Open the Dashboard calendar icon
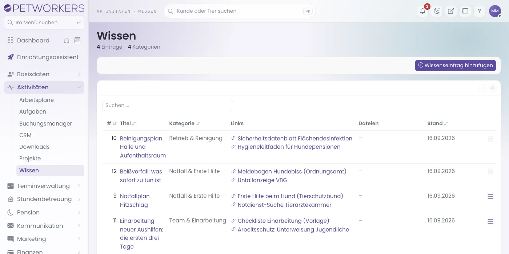Screen dimensions: 509x254 click(x=77, y=40)
